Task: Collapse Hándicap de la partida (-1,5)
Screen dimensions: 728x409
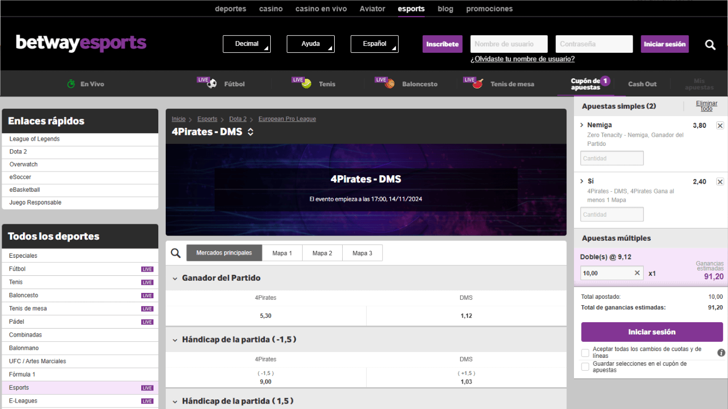Action: [x=175, y=339]
